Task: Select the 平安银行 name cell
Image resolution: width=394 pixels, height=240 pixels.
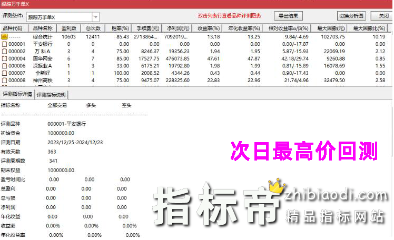Action: (43, 44)
